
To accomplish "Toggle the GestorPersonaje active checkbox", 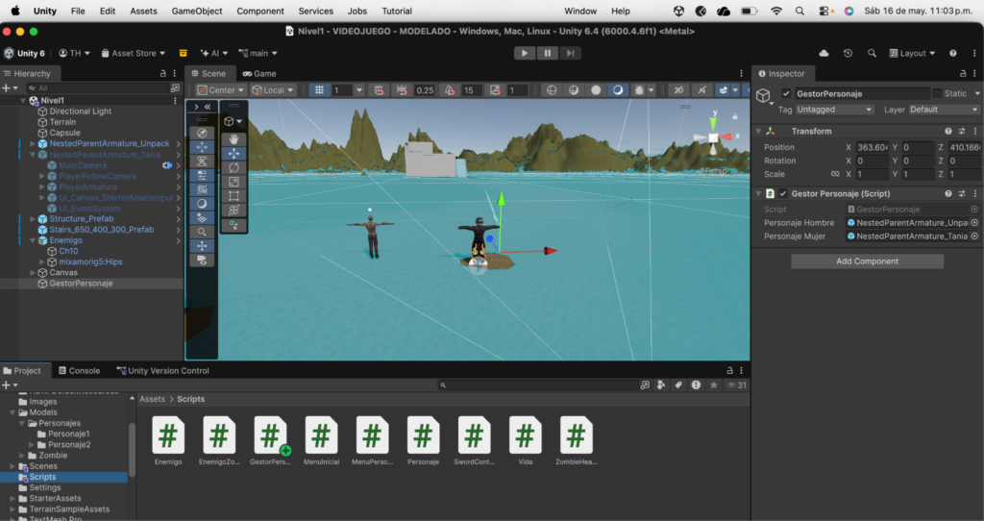I will (x=786, y=93).
